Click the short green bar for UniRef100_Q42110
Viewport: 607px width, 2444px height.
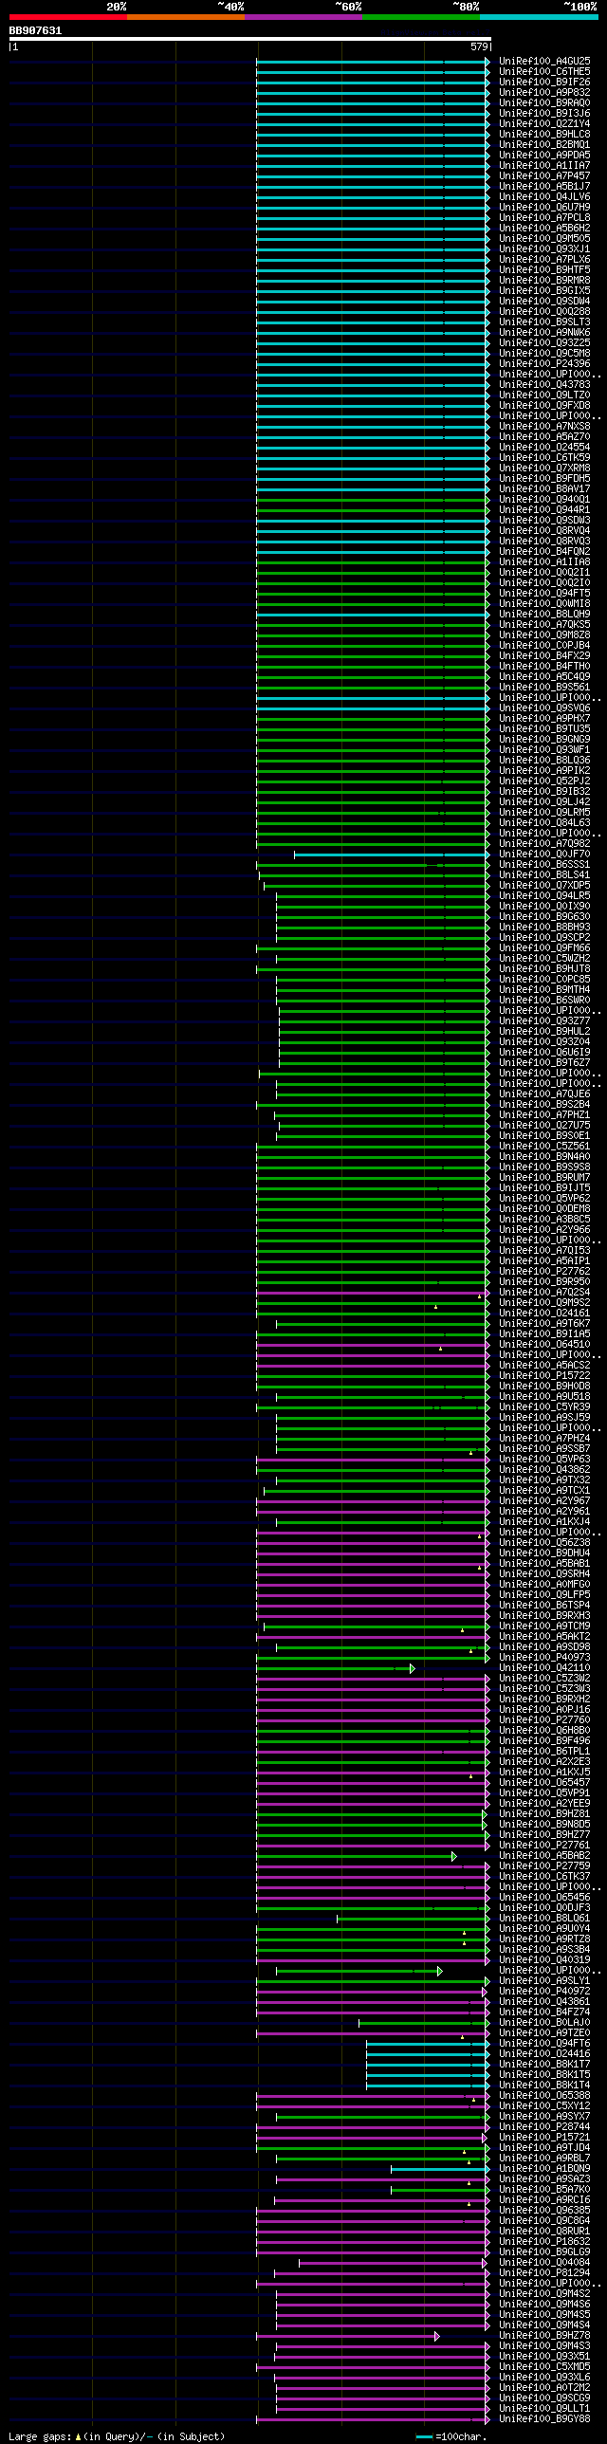(335, 1669)
